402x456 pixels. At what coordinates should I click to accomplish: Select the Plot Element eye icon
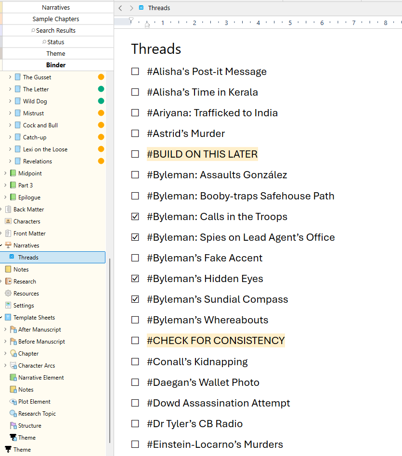pyautogui.click(x=13, y=402)
